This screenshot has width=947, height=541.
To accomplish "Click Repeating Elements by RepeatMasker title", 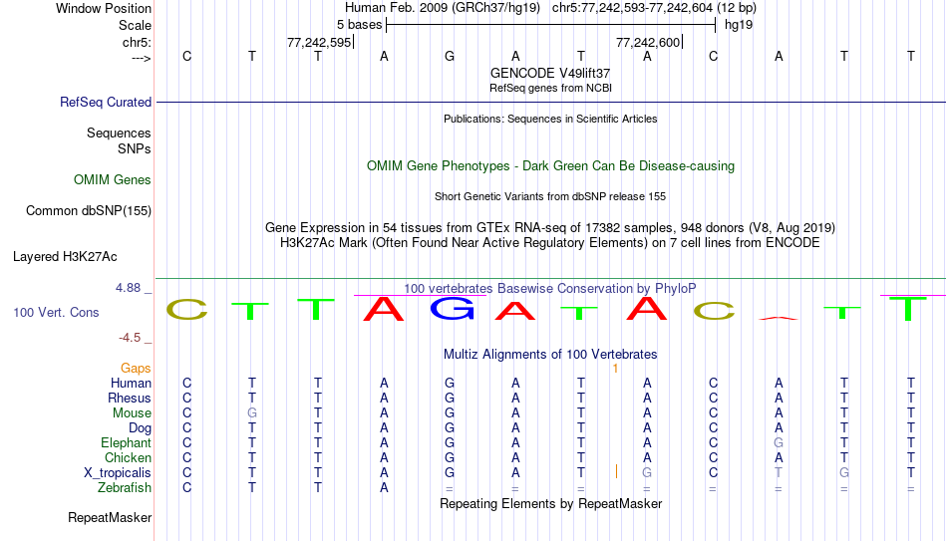I will coord(550,503).
